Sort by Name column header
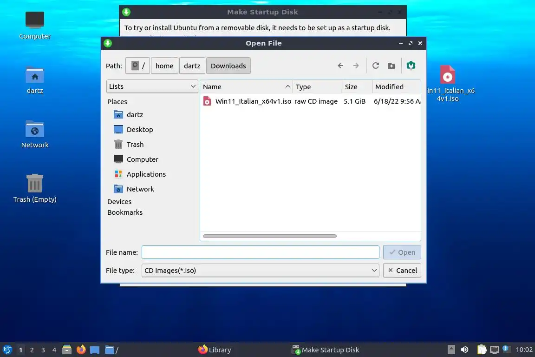535x357 pixels. (246, 87)
